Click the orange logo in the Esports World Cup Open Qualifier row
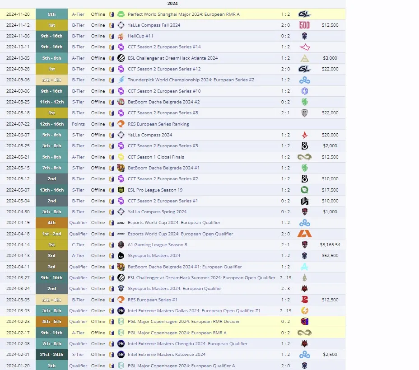 coord(305,234)
